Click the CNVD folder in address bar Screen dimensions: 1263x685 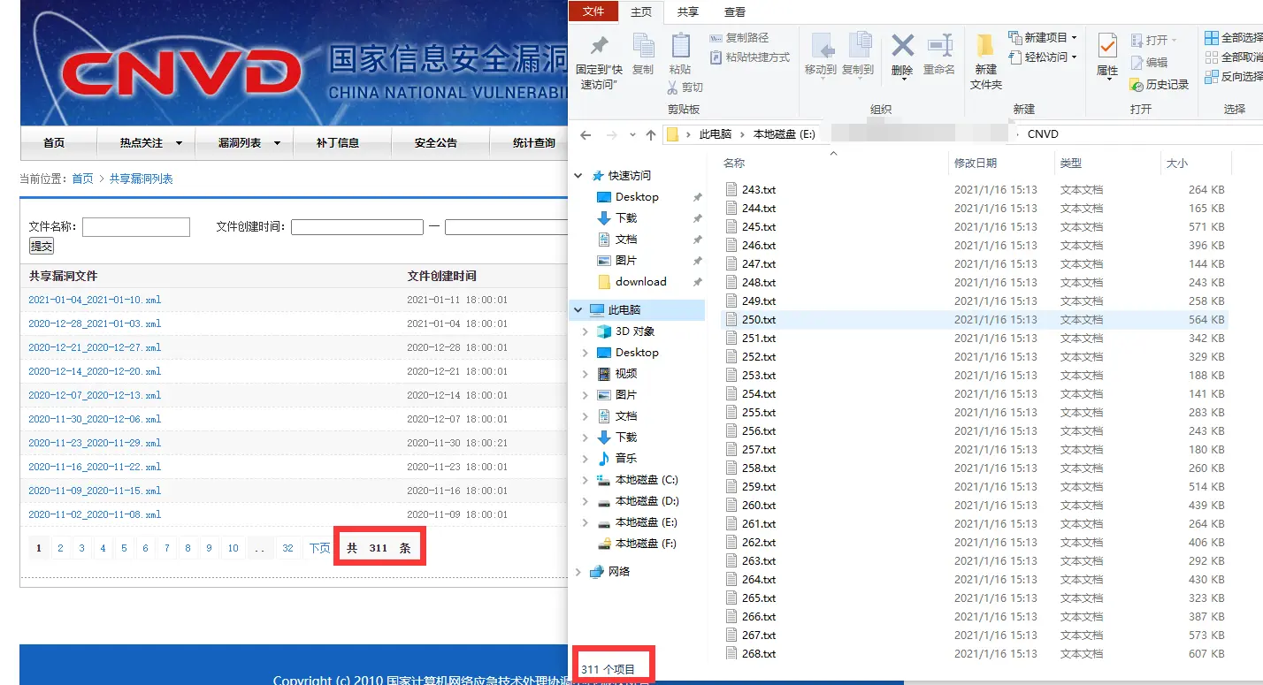coord(1043,134)
